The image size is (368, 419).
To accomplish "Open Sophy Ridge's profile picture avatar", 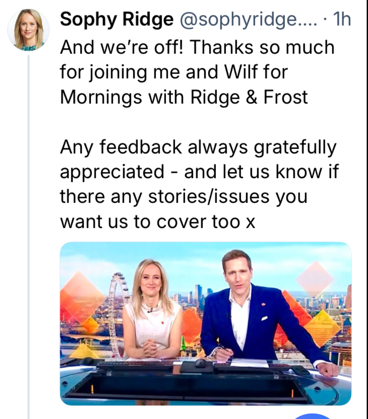I will pos(28,30).
